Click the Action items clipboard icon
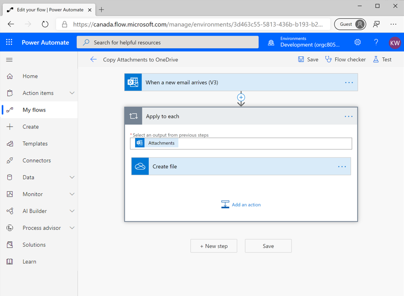404x296 pixels. 10,93
